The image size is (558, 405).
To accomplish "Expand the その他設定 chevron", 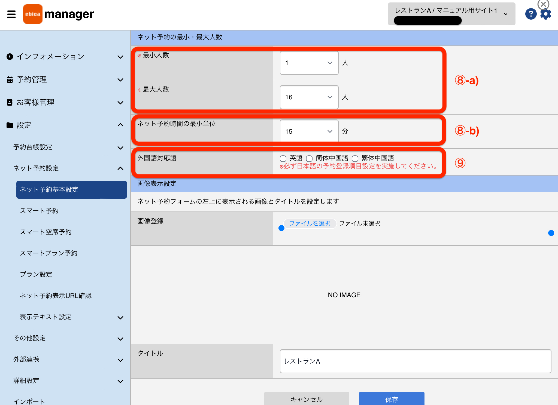I will coord(120,339).
